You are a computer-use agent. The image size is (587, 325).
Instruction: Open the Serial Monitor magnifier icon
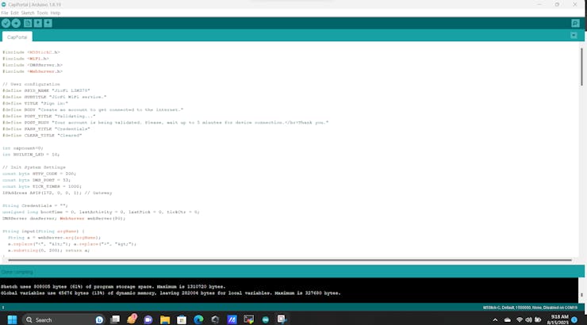pos(575,23)
